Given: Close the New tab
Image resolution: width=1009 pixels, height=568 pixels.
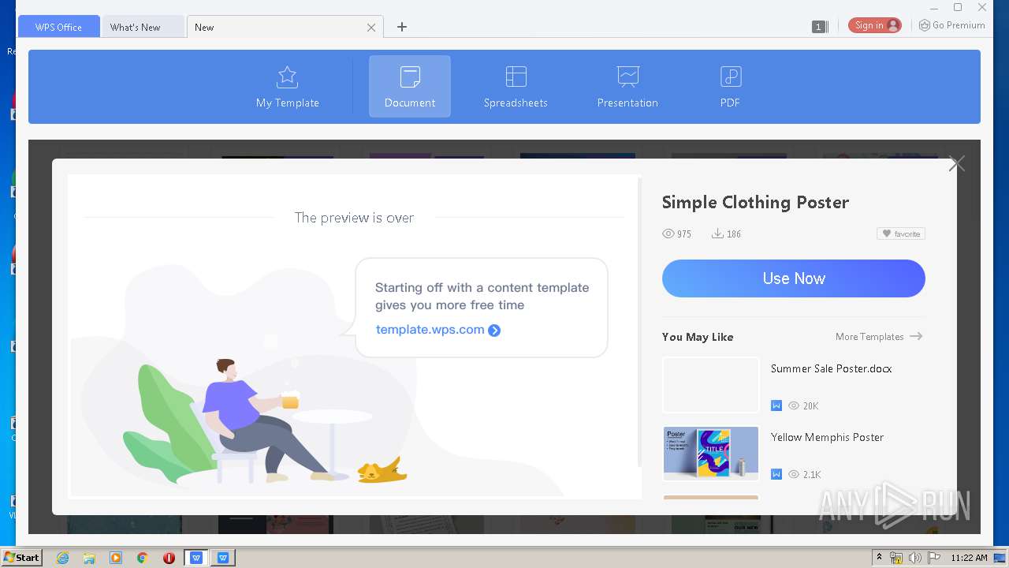Looking at the screenshot, I should 371,28.
